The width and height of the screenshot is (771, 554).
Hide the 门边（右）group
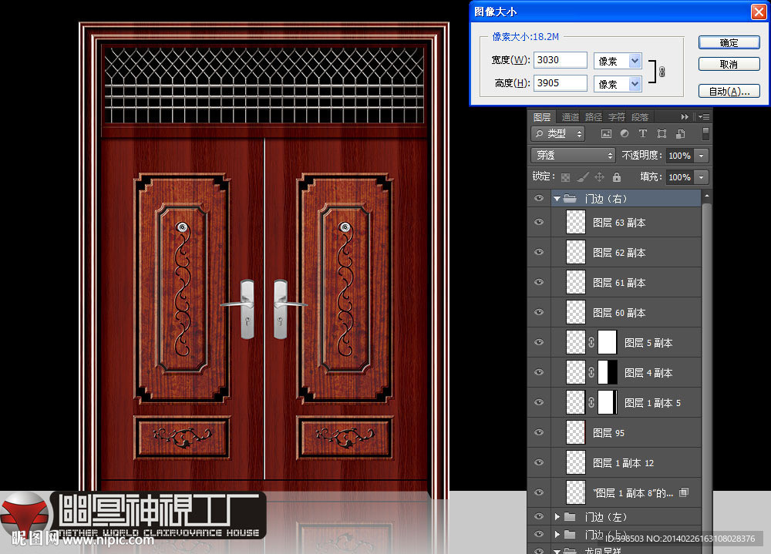coord(539,199)
